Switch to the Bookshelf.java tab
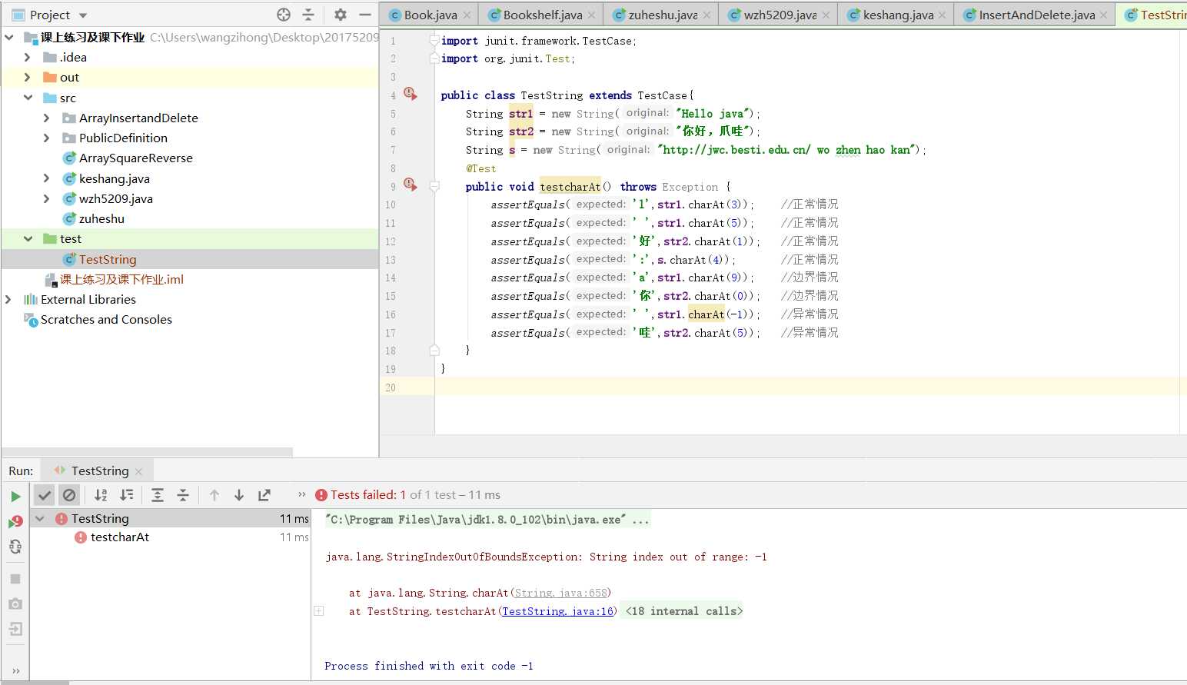1187x685 pixels. (x=542, y=15)
